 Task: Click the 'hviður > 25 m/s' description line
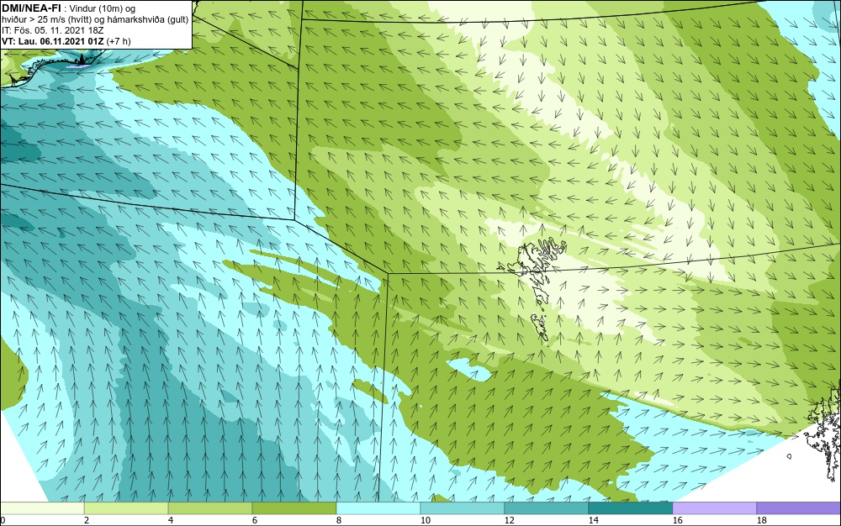point(95,19)
